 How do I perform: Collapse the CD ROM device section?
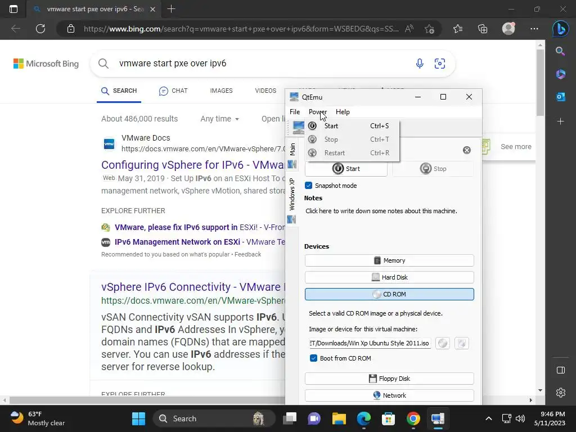389,294
